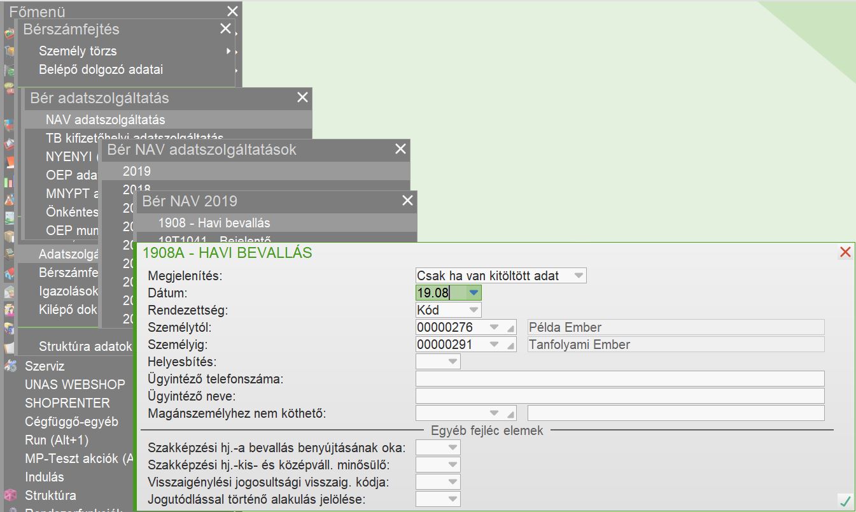Select Run (Alt+1) menu item
Viewport: 856px width, 512px height.
(57, 440)
